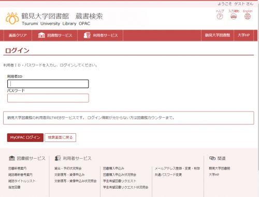Open the 学生希望図書リクエスト footer link
Viewport: 259px width, 197px height.
click(120, 181)
